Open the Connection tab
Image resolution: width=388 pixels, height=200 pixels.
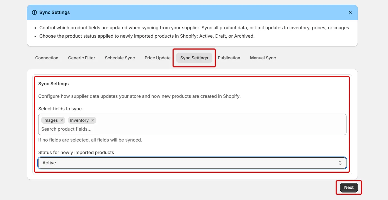(47, 58)
